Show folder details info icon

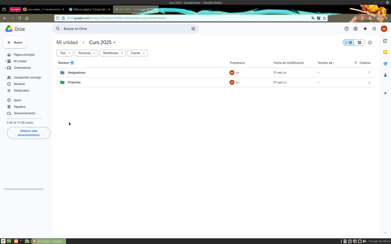pyautogui.click(x=370, y=43)
